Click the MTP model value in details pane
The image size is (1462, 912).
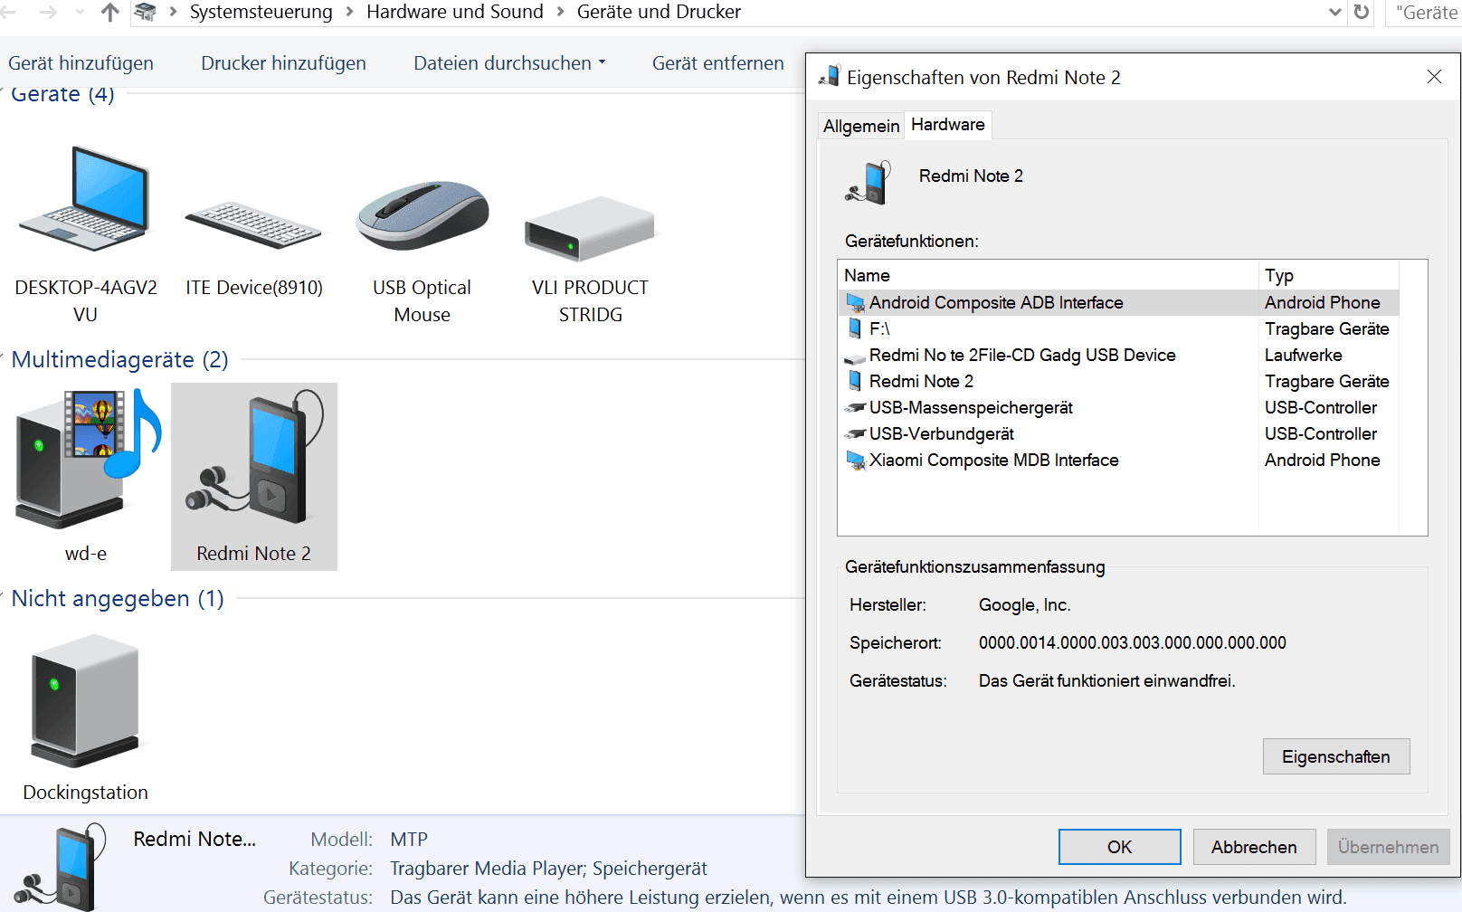click(x=409, y=839)
